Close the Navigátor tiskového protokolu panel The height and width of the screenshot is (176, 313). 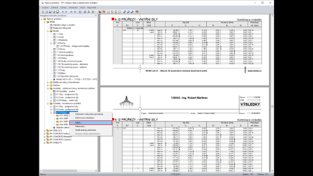pyautogui.click(x=96, y=15)
